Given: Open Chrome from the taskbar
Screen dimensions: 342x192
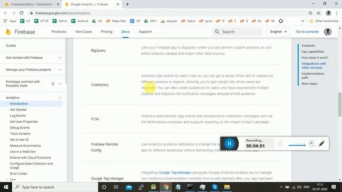Looking at the screenshot, I should click(x=166, y=187).
